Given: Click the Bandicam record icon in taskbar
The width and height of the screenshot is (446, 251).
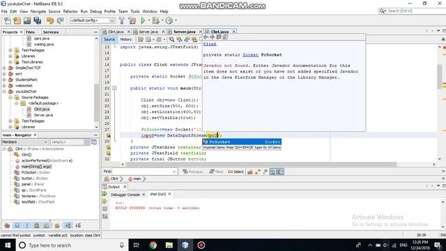Looking at the screenshot, I should pos(201,245).
